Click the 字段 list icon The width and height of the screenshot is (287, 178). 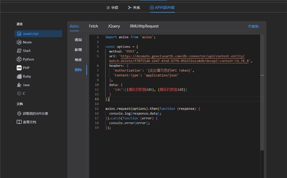(108, 7)
